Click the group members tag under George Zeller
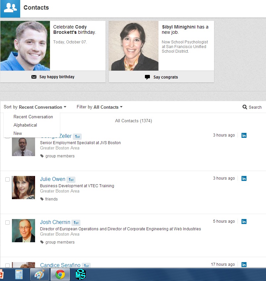 [x=60, y=156]
